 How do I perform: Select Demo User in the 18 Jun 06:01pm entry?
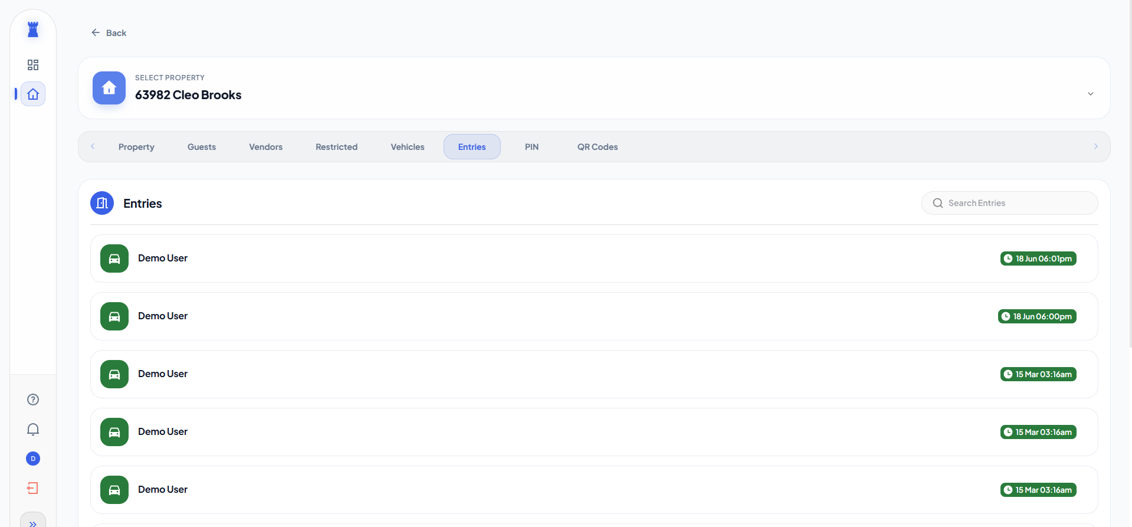point(163,258)
